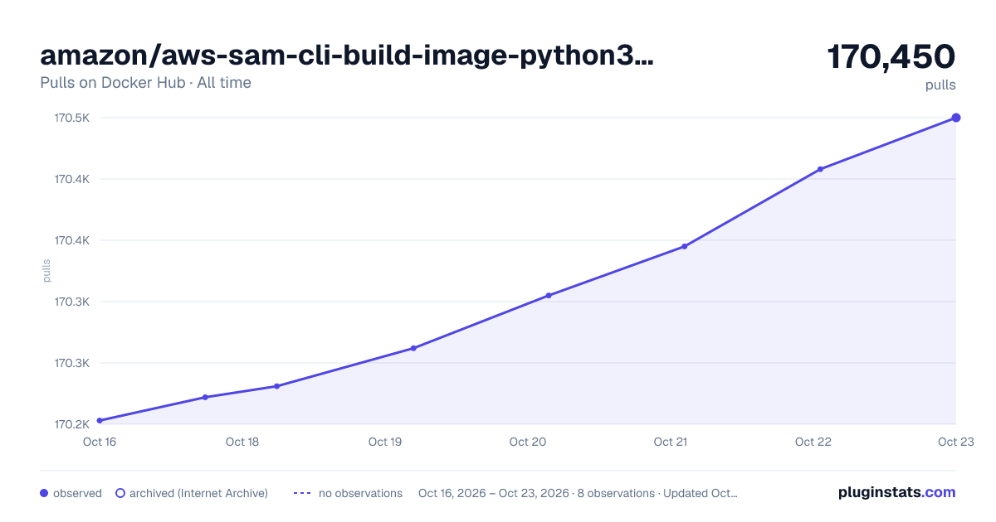996x522 pixels.
Task: Click the 'no observations' legend label
Action: click(360, 493)
